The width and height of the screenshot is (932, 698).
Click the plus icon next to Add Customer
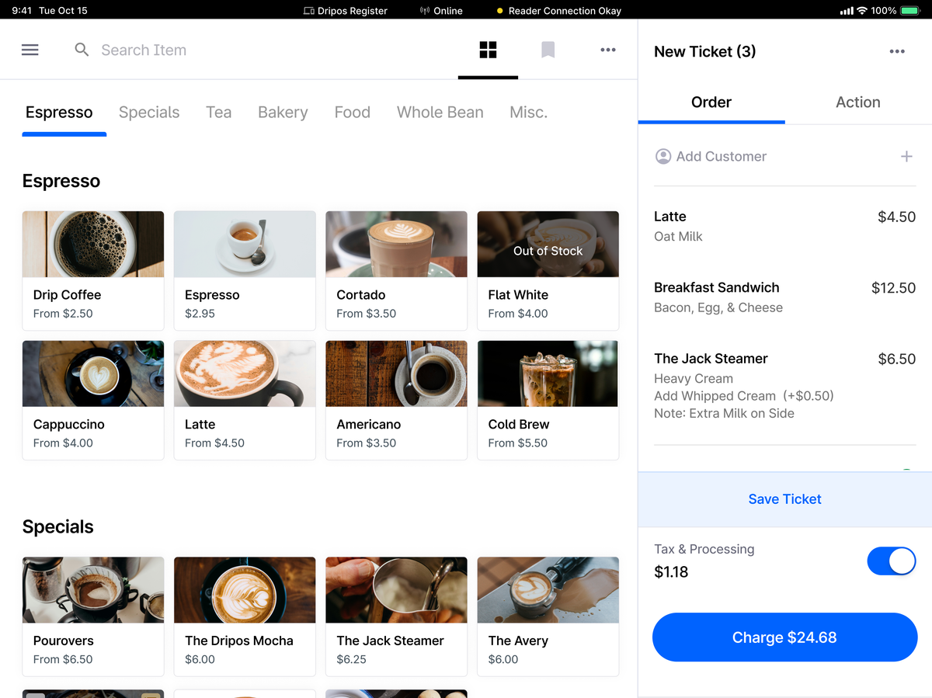906,155
